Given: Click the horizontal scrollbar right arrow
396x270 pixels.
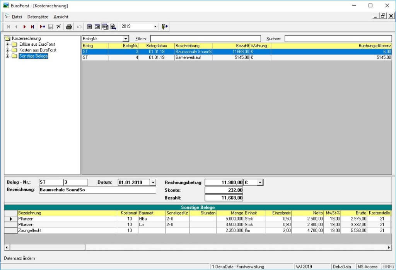Looking at the screenshot, I should 389,248.
